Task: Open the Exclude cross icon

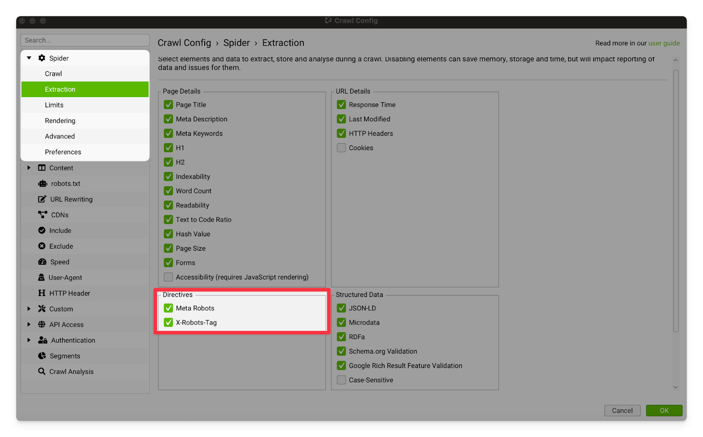Action: point(42,246)
